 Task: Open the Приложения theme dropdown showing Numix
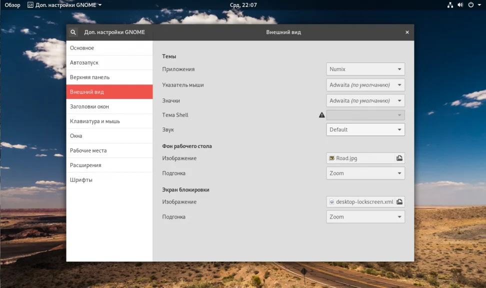[365, 69]
